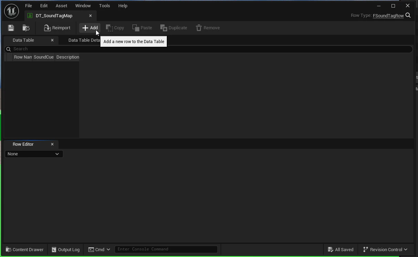Click the All Saved status button
The image size is (418, 257).
pos(341,250)
